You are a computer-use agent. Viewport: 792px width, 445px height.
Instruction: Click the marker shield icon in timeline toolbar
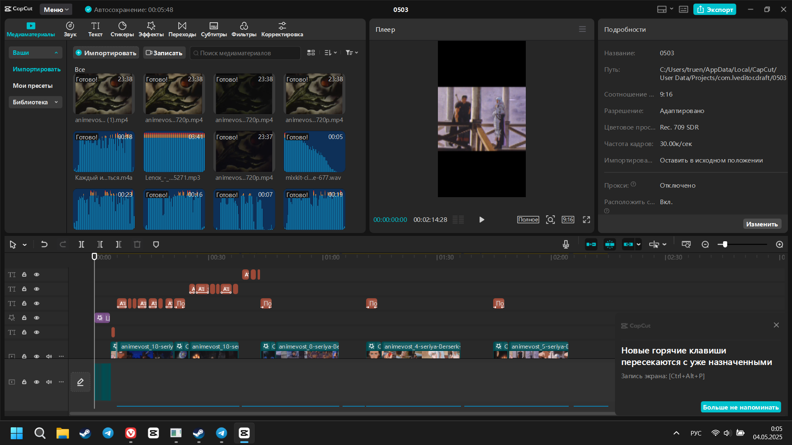click(x=156, y=245)
